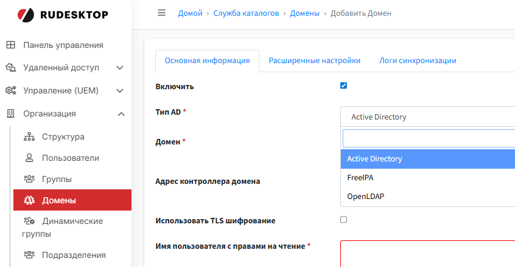Click the Управление (UEM) gears icon
This screenshot has height=267, width=515.
[11, 90]
